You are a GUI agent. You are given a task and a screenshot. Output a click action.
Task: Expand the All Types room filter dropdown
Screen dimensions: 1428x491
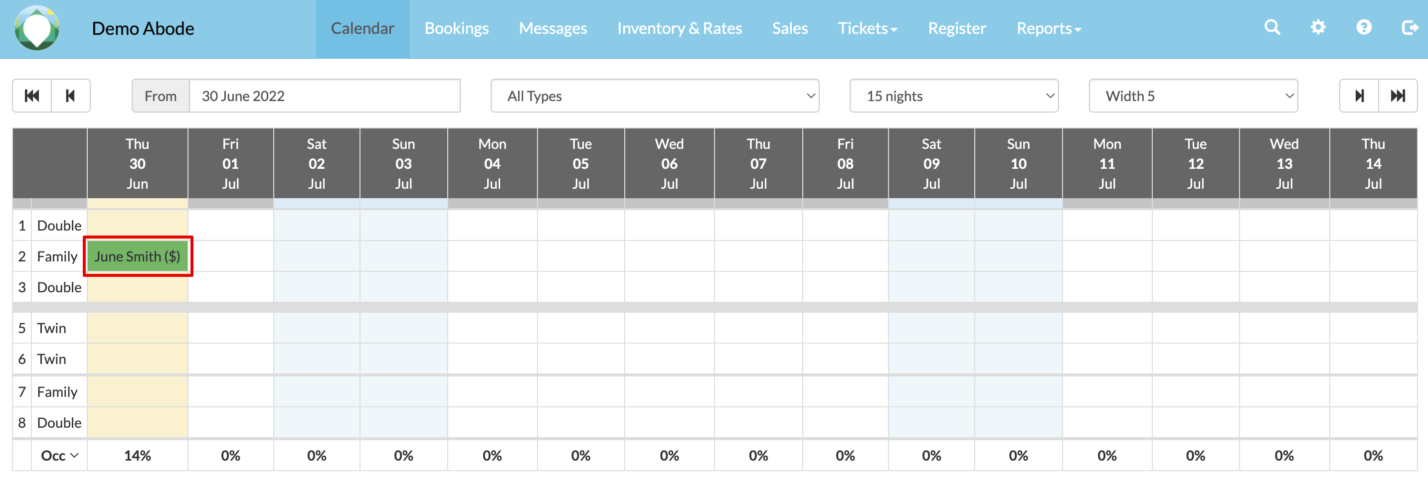pos(654,96)
